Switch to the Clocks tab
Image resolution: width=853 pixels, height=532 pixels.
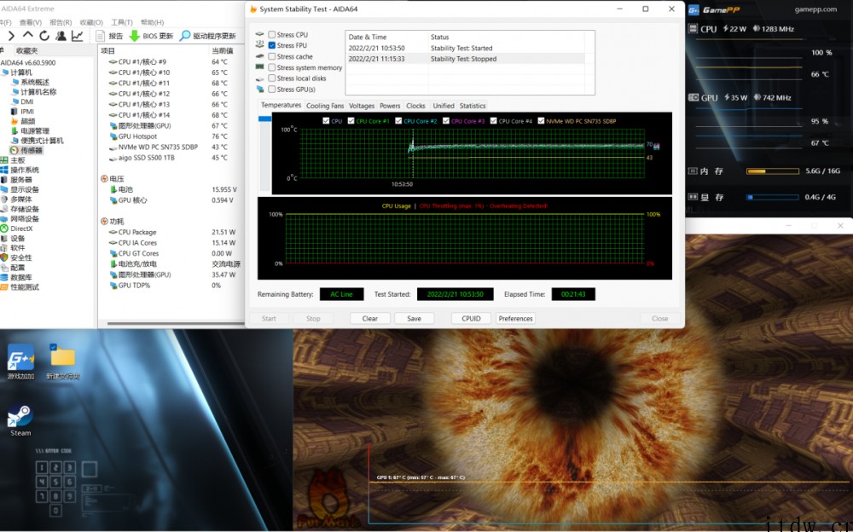click(415, 106)
